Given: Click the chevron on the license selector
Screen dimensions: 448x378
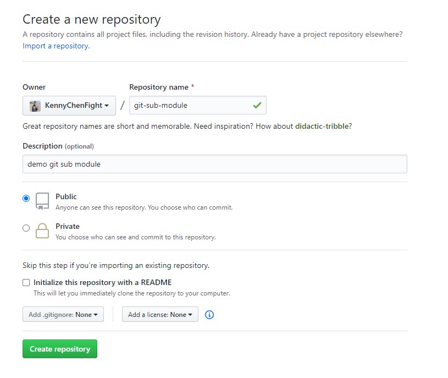Looking at the screenshot, I should (191, 314).
